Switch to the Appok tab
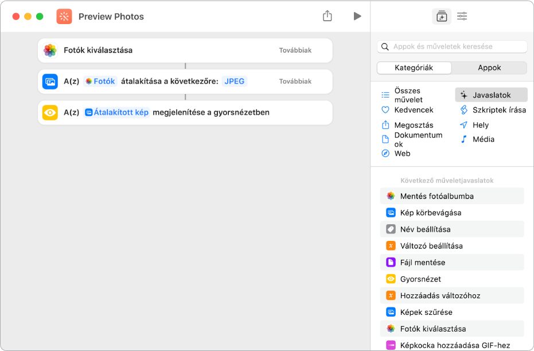Viewport: 534px width, 351px height. tap(489, 68)
